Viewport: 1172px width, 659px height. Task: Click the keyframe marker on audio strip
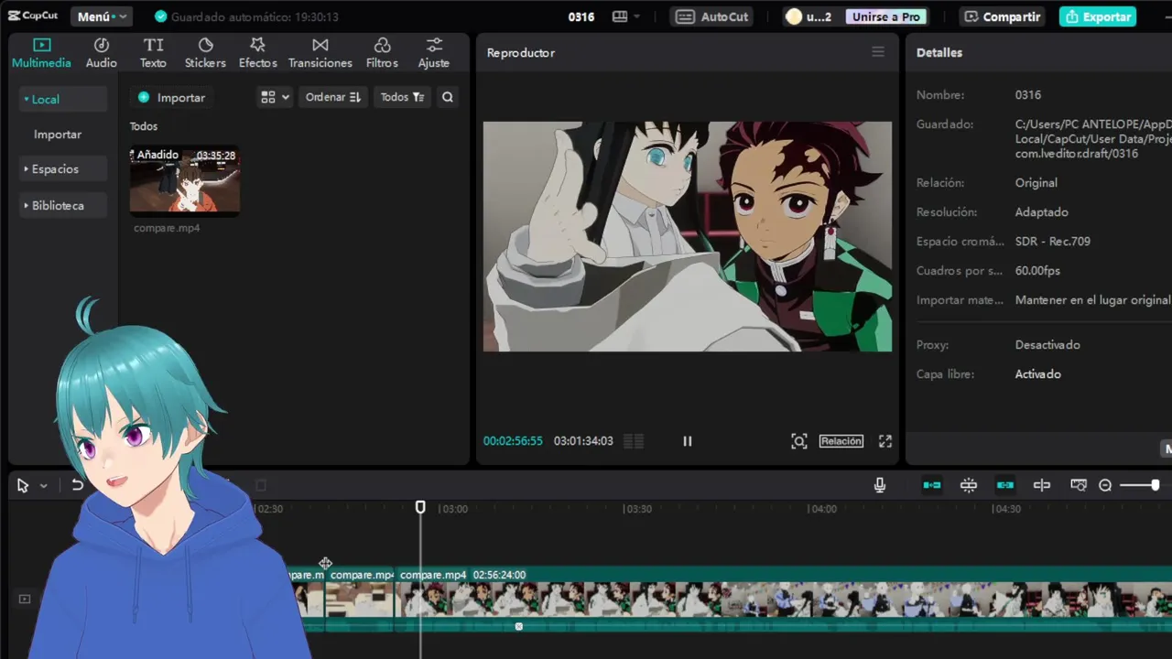[519, 627]
